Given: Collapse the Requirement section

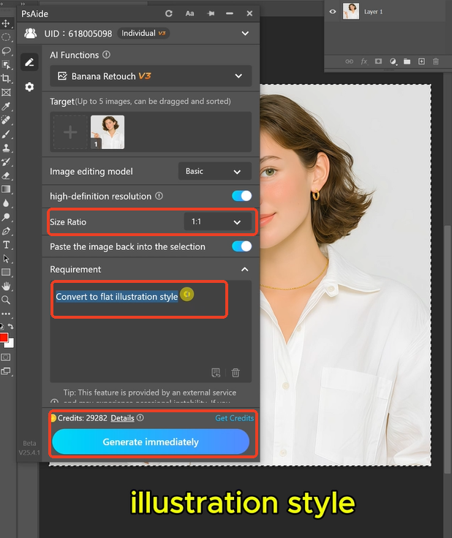Looking at the screenshot, I should click(x=245, y=269).
